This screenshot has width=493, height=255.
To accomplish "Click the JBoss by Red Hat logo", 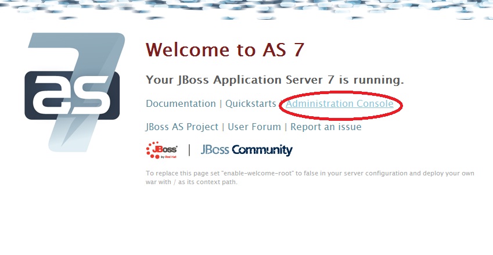I will click(161, 150).
